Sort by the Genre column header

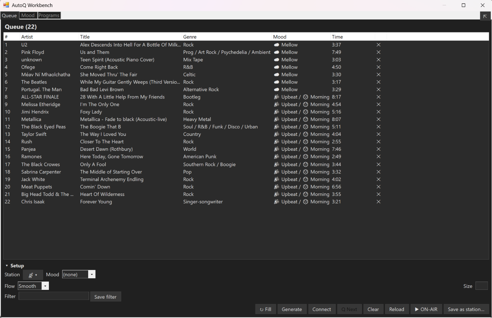pyautogui.click(x=227, y=37)
